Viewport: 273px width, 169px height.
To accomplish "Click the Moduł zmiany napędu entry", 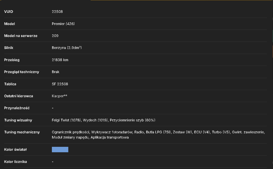I will [70, 137].
